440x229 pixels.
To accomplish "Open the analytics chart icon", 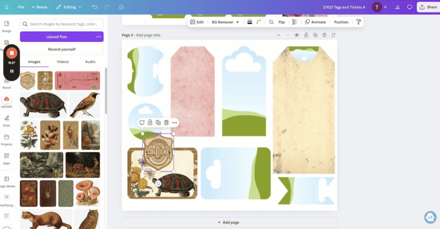I will [x=397, y=7].
